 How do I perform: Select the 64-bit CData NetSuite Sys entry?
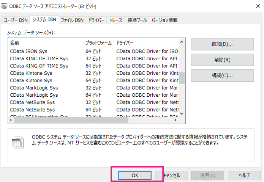[x=93, y=110]
